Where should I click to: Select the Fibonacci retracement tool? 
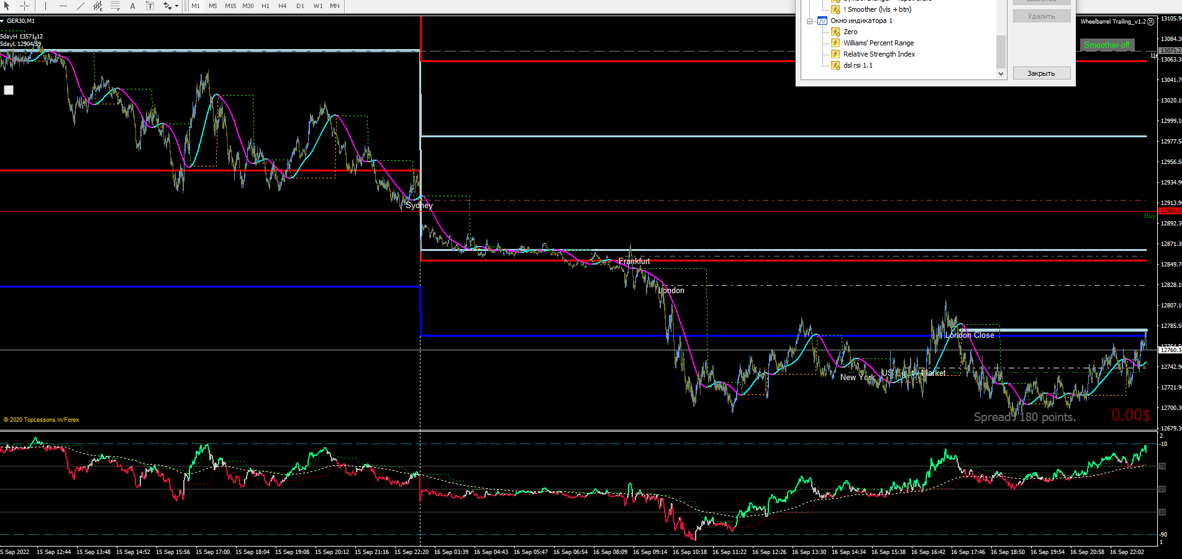click(x=116, y=6)
